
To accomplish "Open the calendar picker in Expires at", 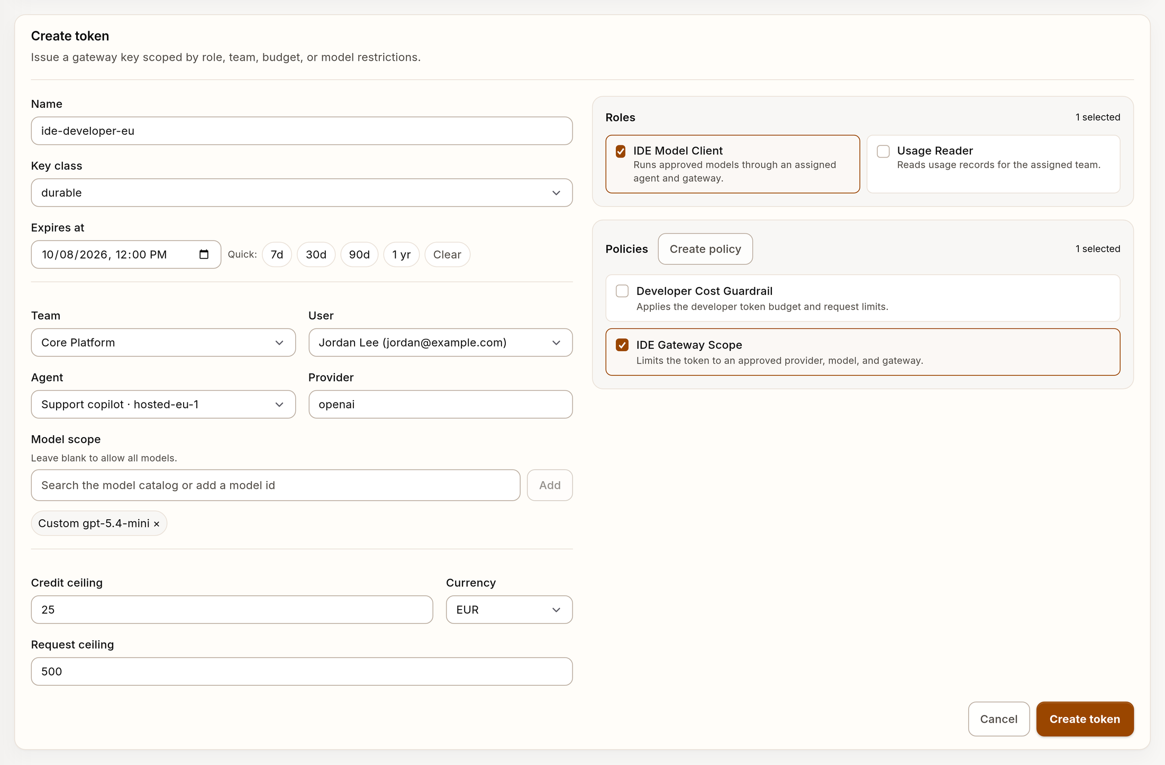I will pyautogui.click(x=204, y=254).
